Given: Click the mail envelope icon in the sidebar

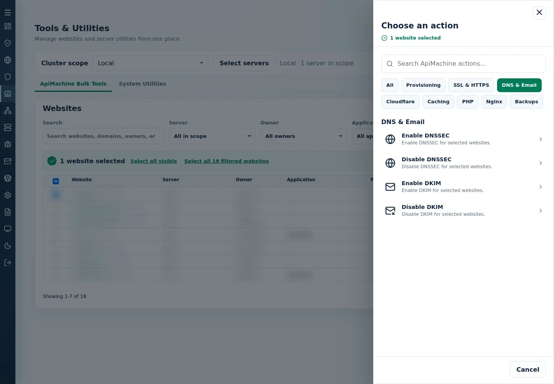Looking at the screenshot, I should 8,161.
